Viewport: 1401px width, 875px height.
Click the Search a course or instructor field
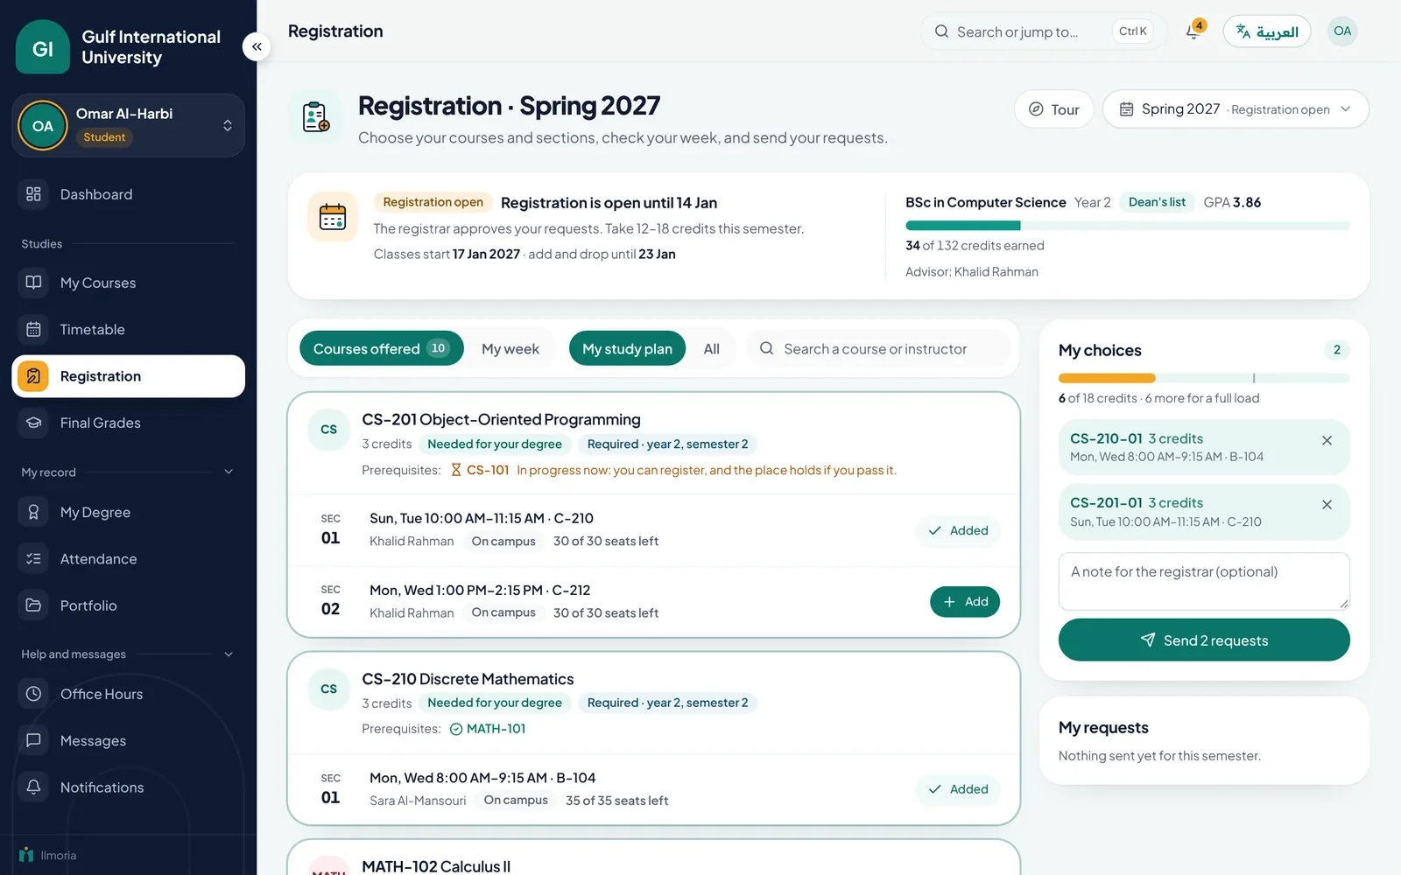coord(879,348)
